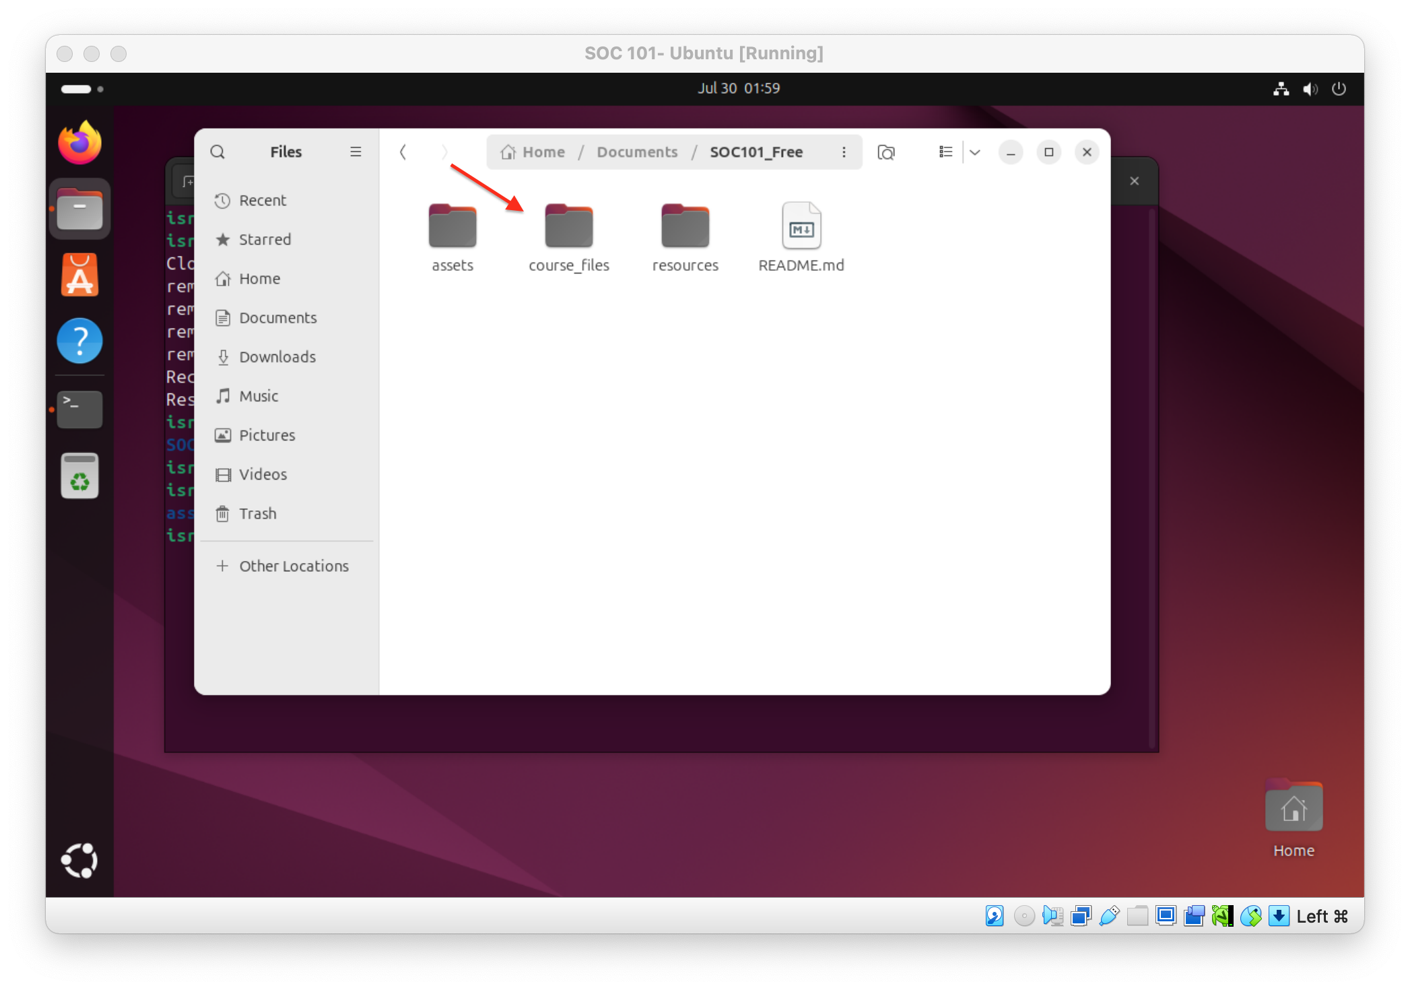Switch to list view icon
Viewport: 1410px width, 990px height.
(945, 152)
